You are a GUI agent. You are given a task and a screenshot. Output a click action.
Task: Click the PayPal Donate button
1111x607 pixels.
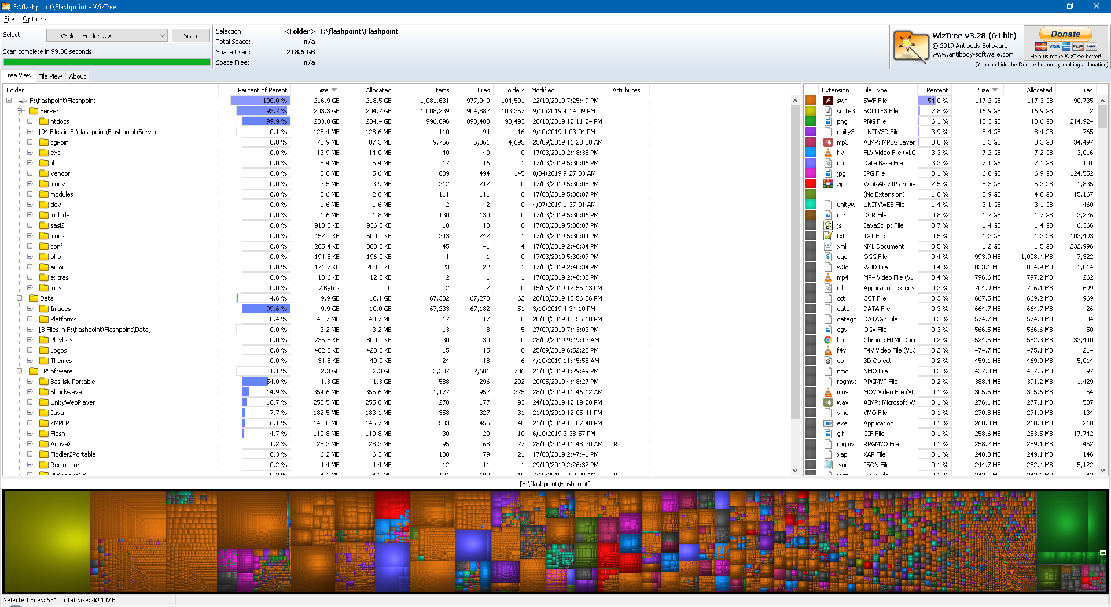[x=1065, y=35]
